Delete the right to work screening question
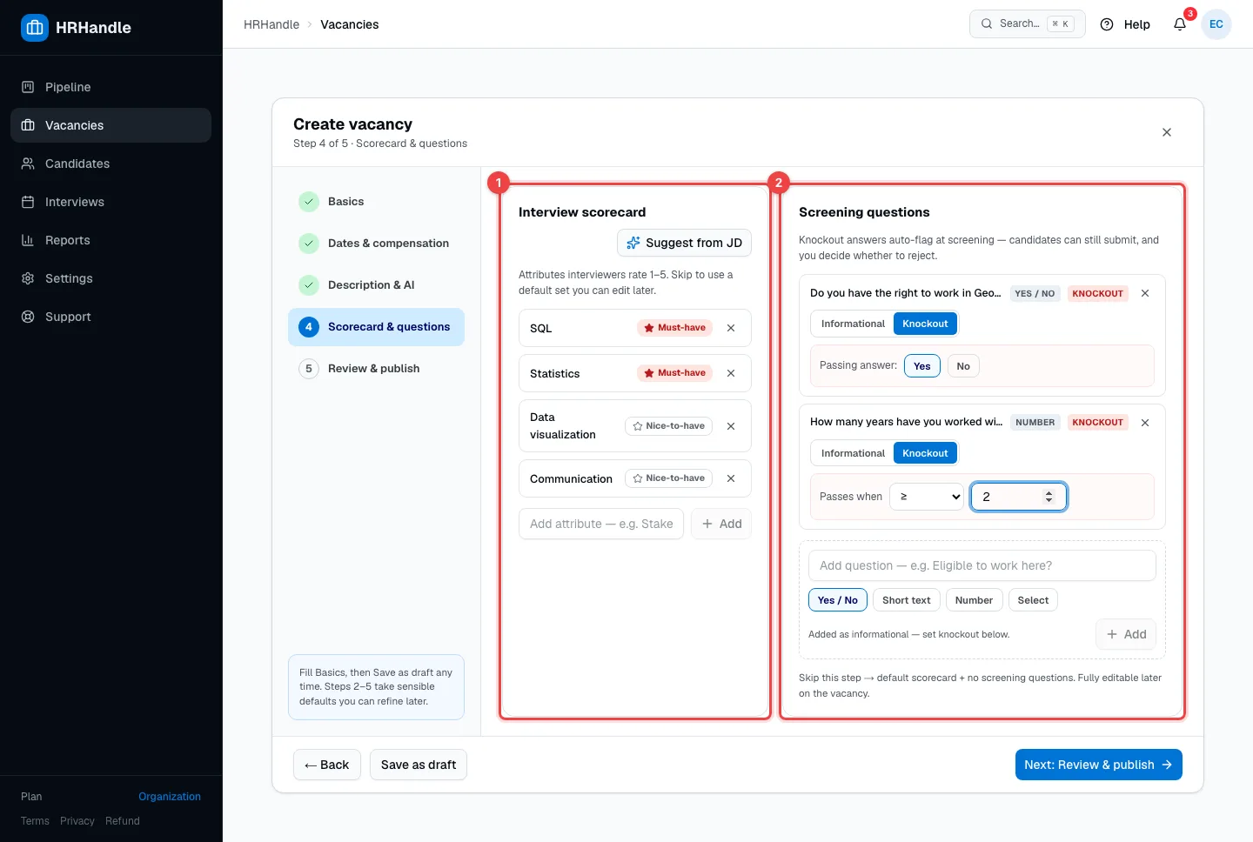This screenshot has height=842, width=1253. click(x=1145, y=293)
